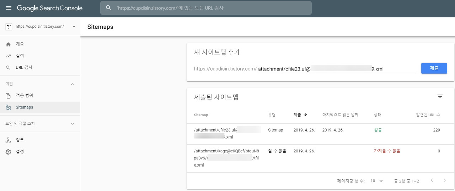The width and height of the screenshot is (455, 191).
Task: Click the search magnifier icon in URL bar
Action: (x=109, y=8)
